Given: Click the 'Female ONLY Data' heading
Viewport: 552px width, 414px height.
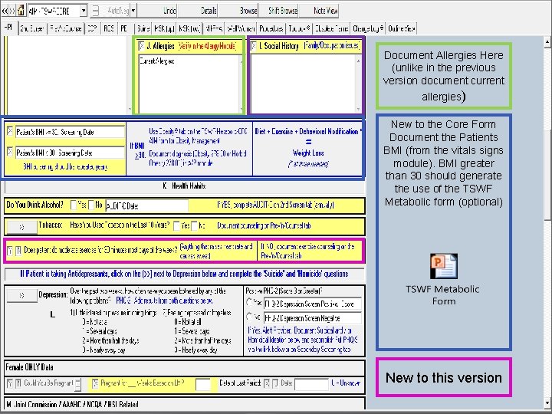Looking at the screenshot, I should (x=30, y=367).
